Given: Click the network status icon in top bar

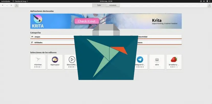Looking at the screenshot, I should 201,1.
